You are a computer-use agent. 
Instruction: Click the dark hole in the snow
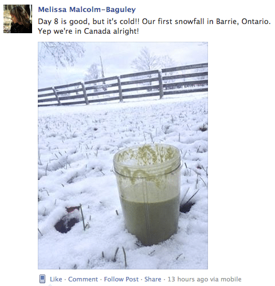66,224
